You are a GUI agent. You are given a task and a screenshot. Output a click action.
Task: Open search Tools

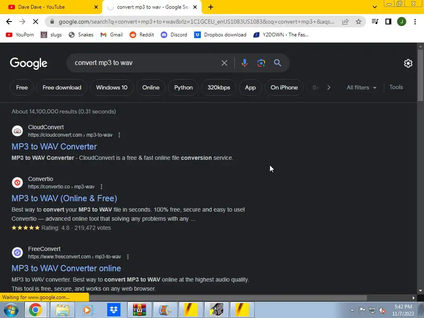(x=396, y=87)
